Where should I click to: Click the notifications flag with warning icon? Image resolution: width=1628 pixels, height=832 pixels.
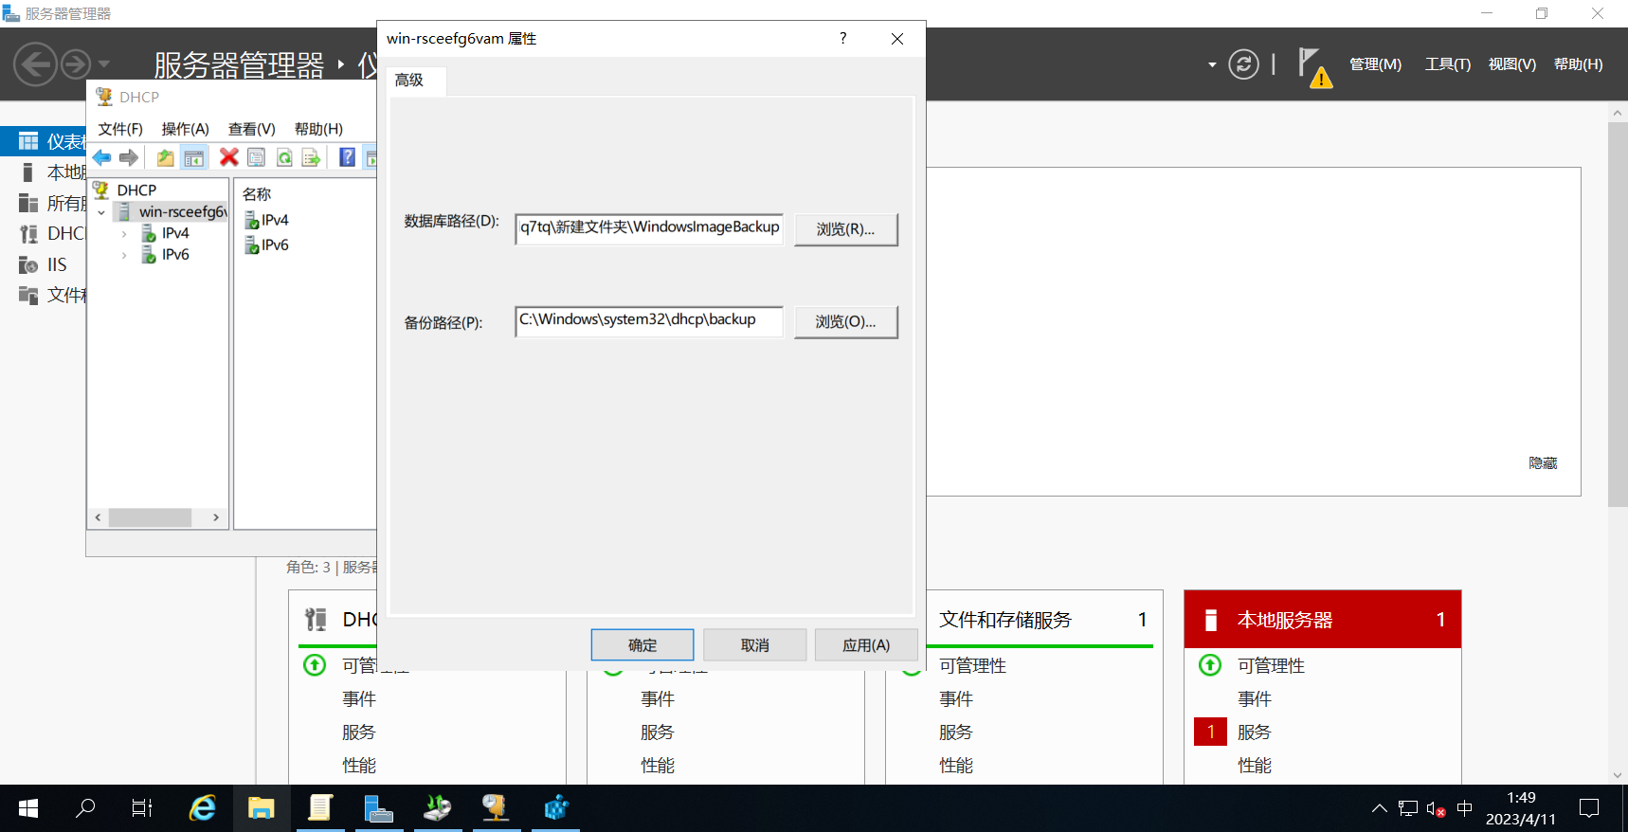(x=1314, y=67)
